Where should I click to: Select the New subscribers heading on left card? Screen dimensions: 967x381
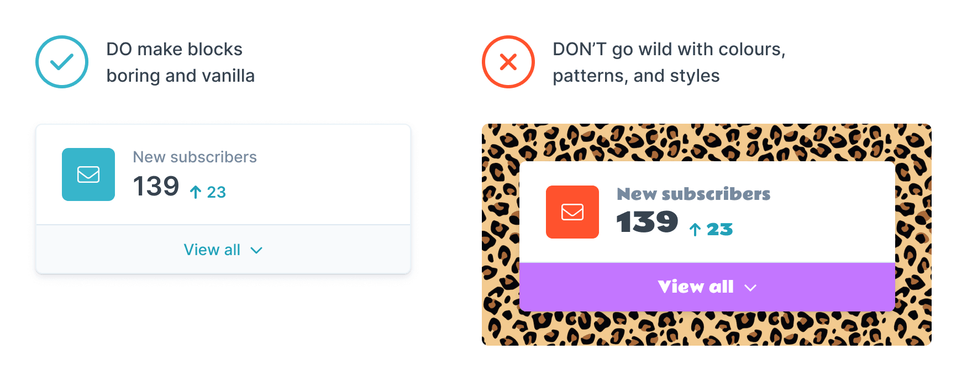(195, 157)
